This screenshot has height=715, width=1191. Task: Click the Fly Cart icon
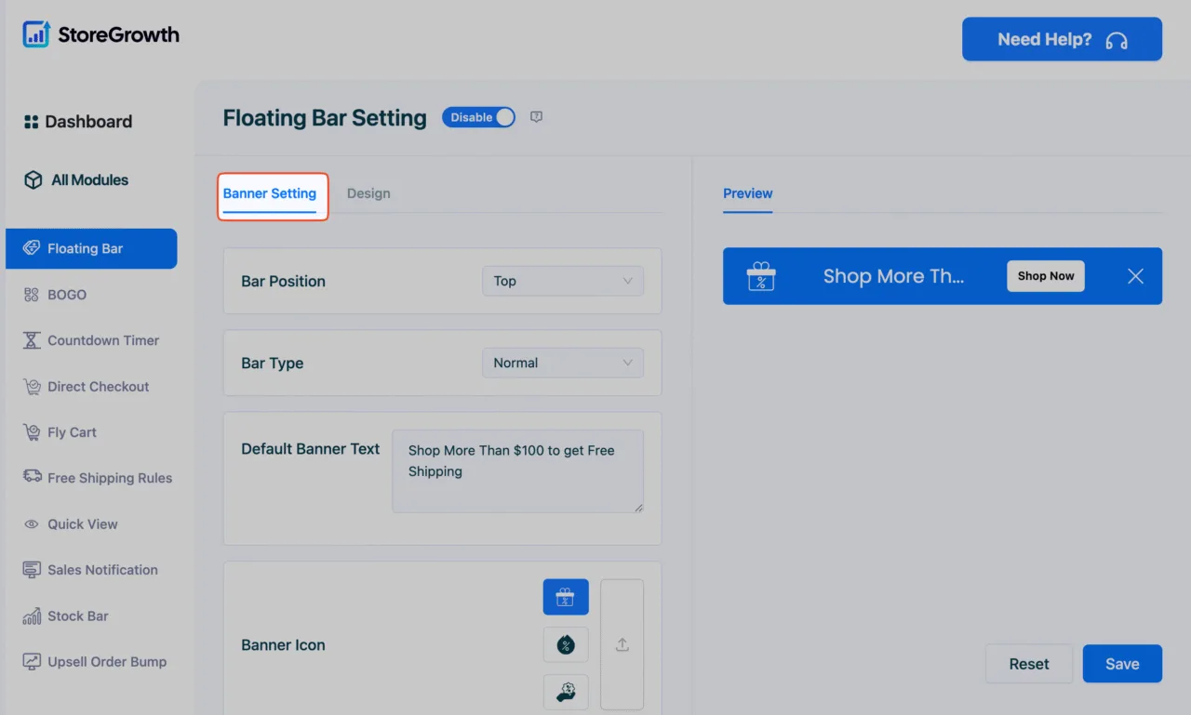click(x=32, y=432)
